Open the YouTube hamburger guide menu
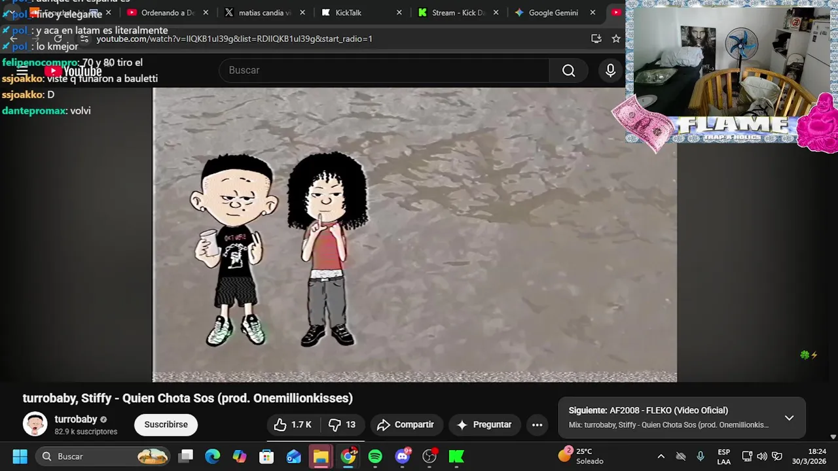This screenshot has height=471, width=838. [x=22, y=71]
